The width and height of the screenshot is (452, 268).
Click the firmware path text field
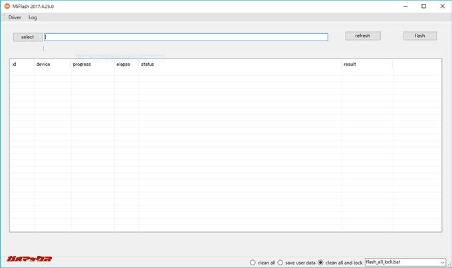point(186,37)
